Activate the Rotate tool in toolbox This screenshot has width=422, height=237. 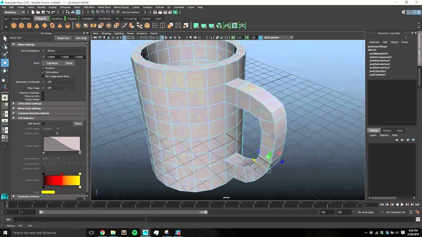coord(5,71)
